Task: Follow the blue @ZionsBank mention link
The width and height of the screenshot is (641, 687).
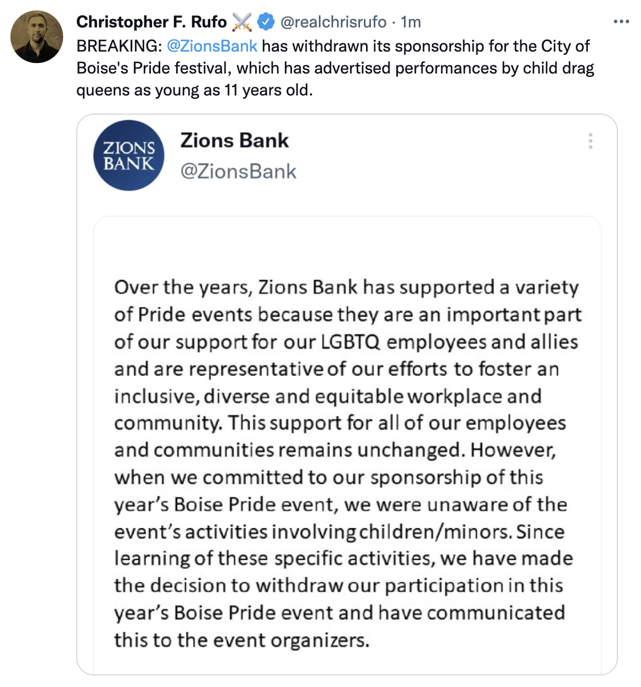Action: tap(212, 46)
